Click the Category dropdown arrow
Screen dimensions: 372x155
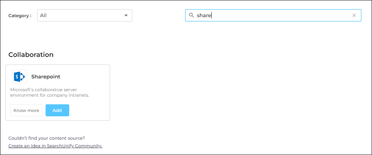[x=126, y=15]
